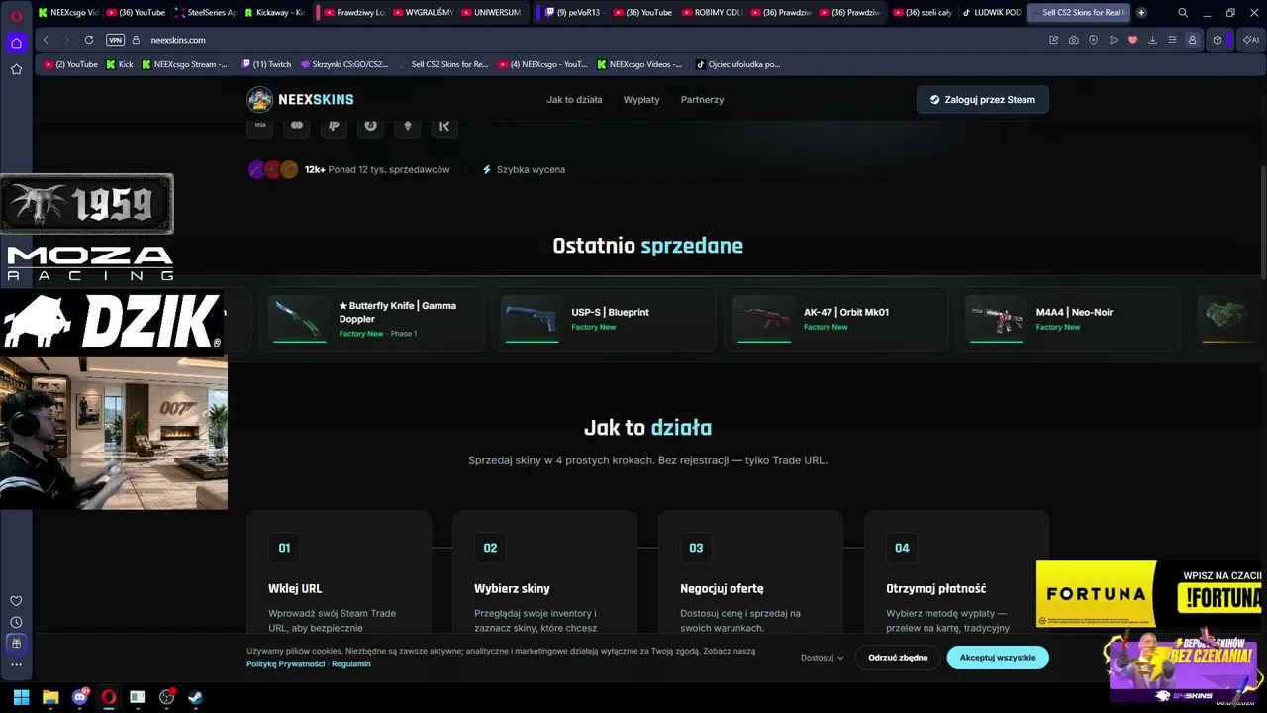Go back with the browser back arrow

[46, 40]
